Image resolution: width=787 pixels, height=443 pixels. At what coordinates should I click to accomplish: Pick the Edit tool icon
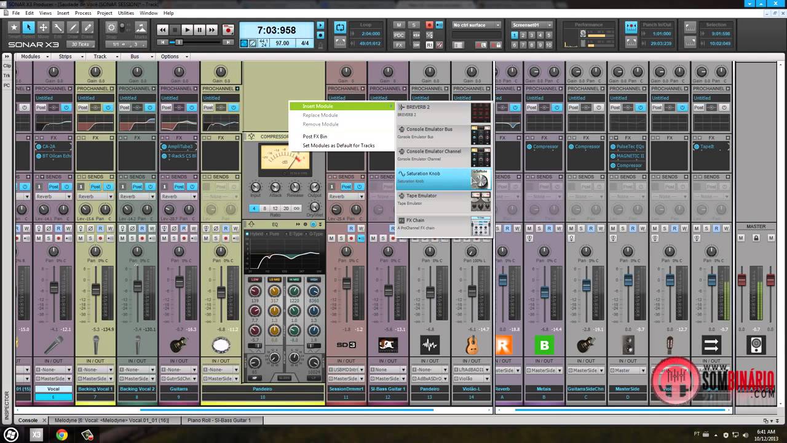(x=58, y=27)
